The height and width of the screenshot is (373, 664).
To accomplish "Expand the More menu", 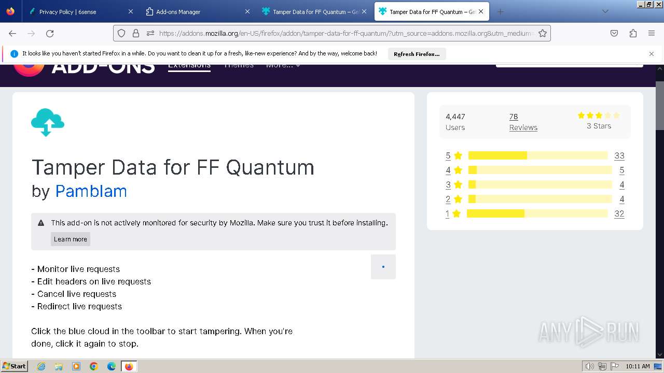I will (x=283, y=66).
